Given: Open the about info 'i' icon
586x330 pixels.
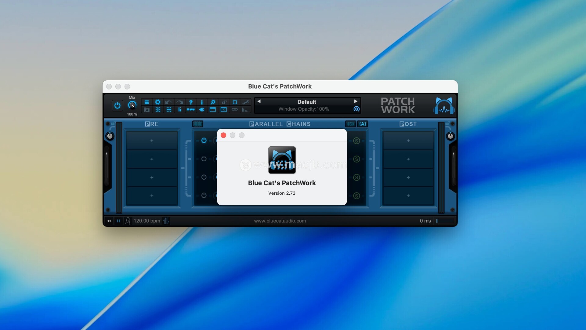Looking at the screenshot, I should coord(202,102).
